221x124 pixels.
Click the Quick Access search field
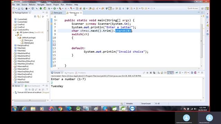coord(193,8)
